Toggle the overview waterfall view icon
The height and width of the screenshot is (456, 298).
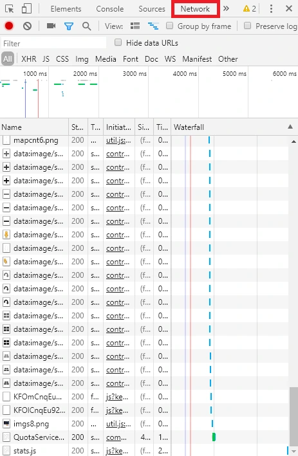coord(153,26)
